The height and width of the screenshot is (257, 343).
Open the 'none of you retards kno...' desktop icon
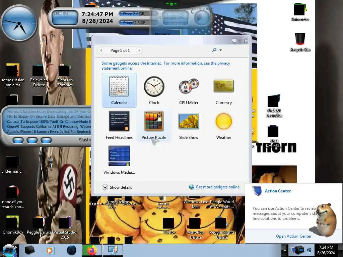pos(13,197)
